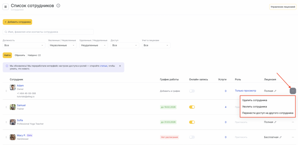Click the employee search input field
Viewport: 298px width, 145px height.
[48, 32]
